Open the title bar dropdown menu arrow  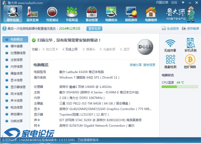click(x=183, y=2)
